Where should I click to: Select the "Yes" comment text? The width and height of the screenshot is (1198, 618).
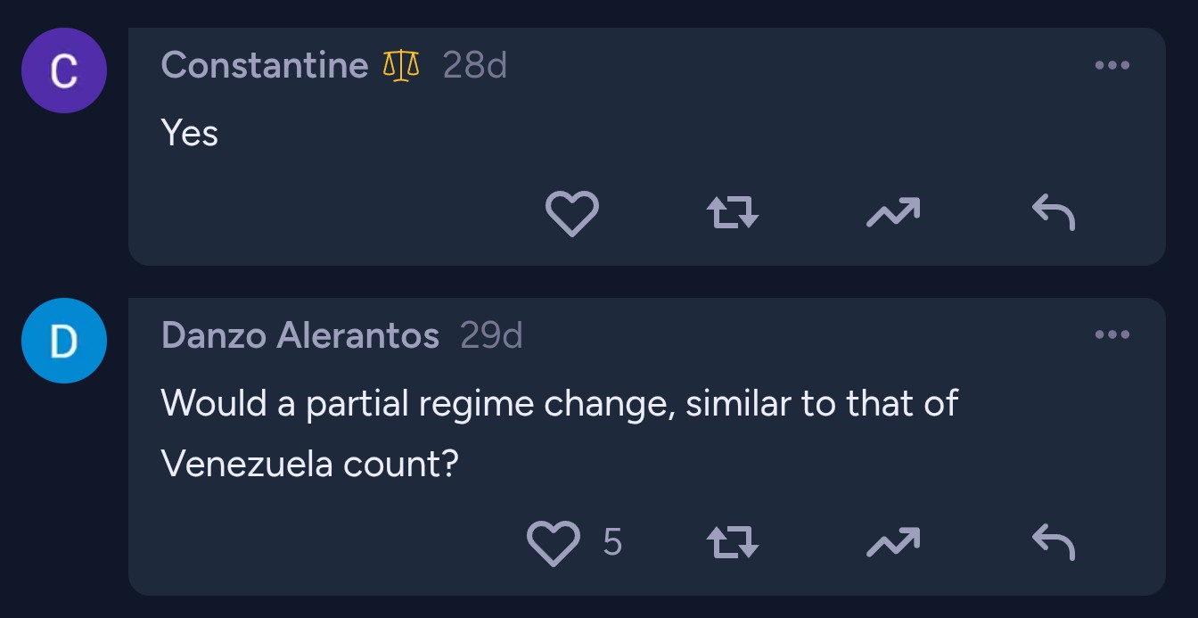coord(190,134)
